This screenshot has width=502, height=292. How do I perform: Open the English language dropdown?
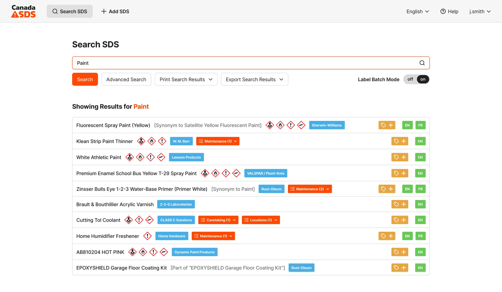(418, 12)
